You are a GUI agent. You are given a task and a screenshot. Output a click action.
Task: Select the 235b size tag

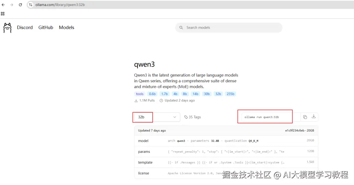point(230,94)
